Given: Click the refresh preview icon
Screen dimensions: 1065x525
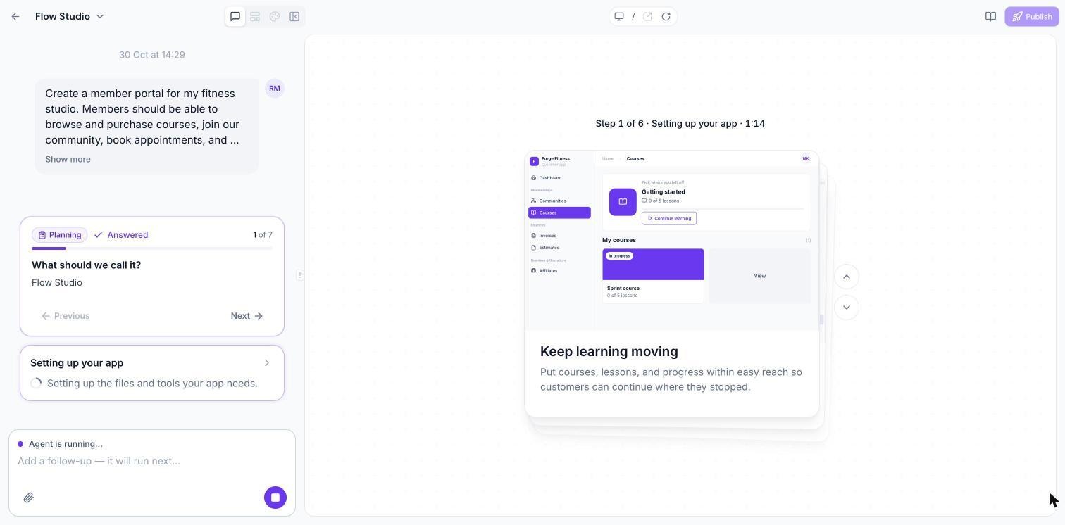Looking at the screenshot, I should pyautogui.click(x=666, y=16).
